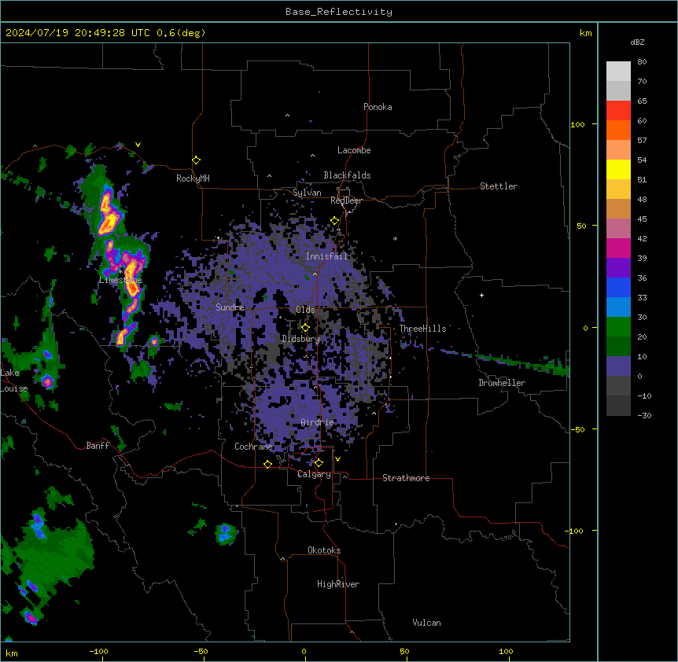Click the Blackfalds city label

click(347, 175)
